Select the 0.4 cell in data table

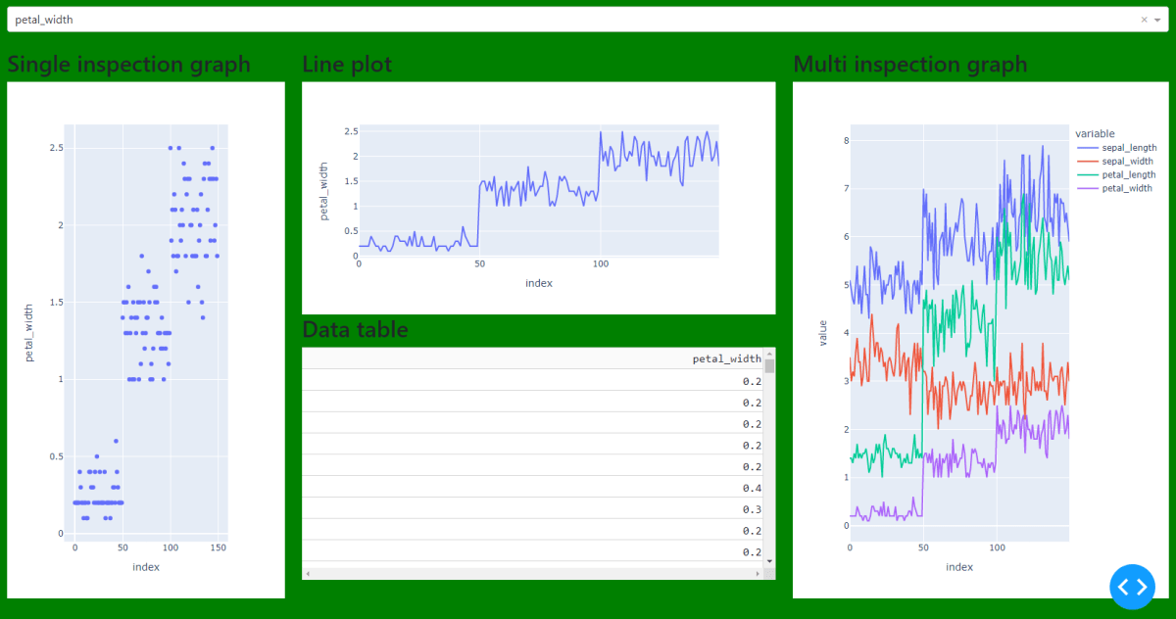533,488
